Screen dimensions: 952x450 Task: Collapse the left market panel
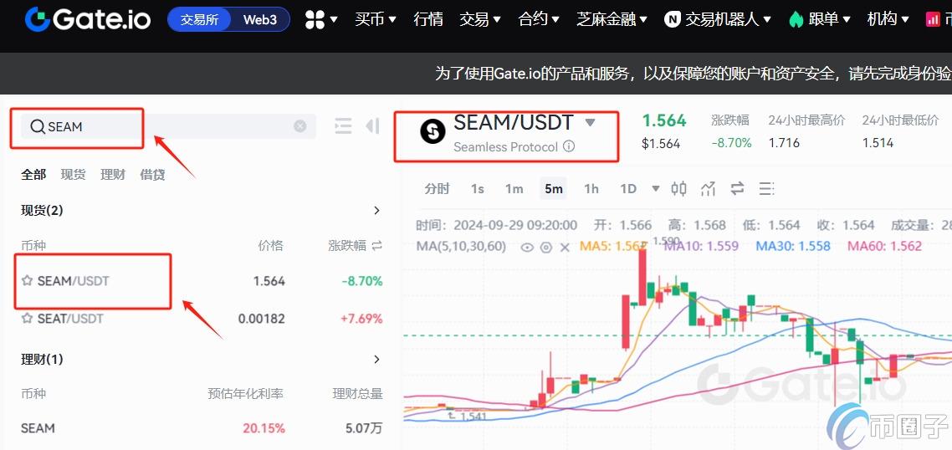pyautogui.click(x=372, y=125)
